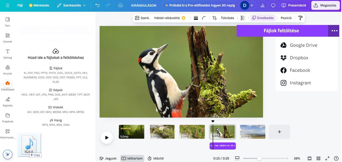
Task: Open the page view screen icon
Action: coord(237,158)
